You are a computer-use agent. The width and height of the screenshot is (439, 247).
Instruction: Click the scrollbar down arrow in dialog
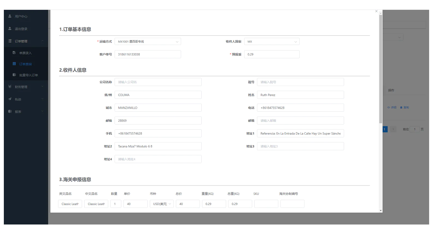pyautogui.click(x=381, y=211)
